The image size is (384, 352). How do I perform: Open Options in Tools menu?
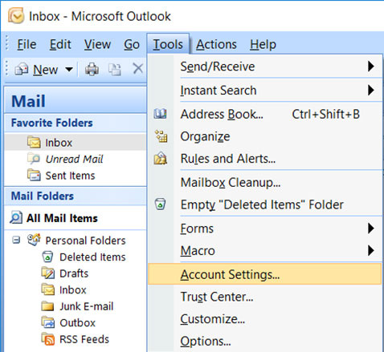pyautogui.click(x=265, y=341)
